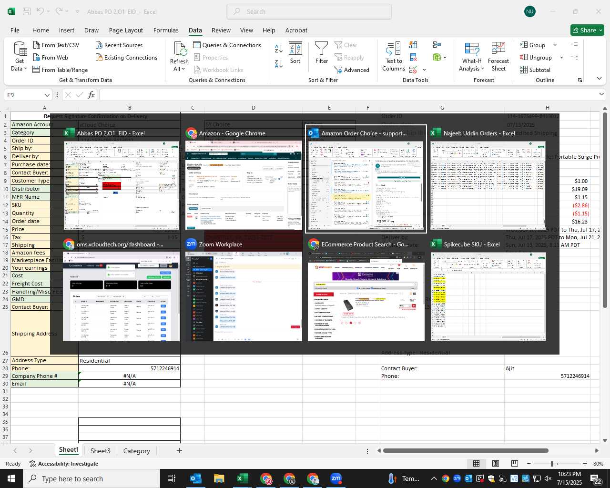Click the Insert Function fx icon

(91, 95)
